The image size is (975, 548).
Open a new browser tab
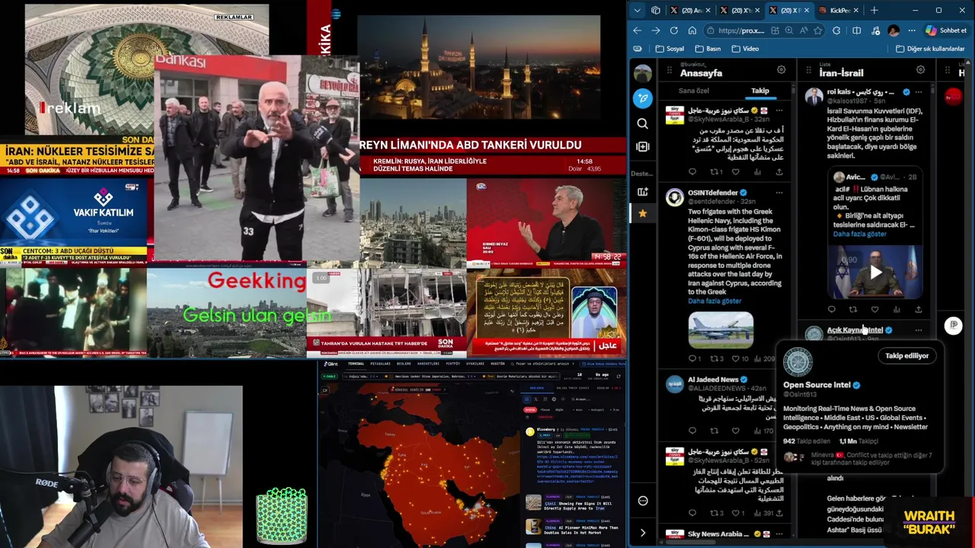(x=874, y=10)
